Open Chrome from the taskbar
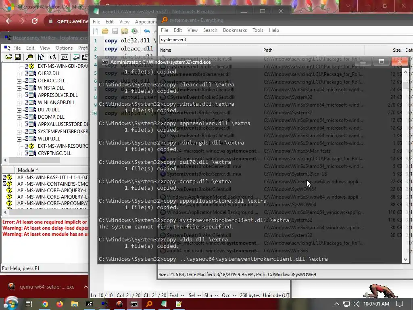 (x=45, y=304)
